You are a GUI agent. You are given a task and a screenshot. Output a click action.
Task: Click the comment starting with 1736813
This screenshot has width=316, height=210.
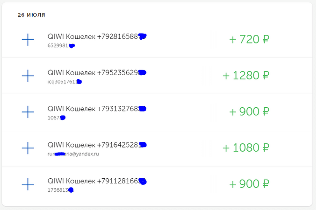click(x=60, y=190)
